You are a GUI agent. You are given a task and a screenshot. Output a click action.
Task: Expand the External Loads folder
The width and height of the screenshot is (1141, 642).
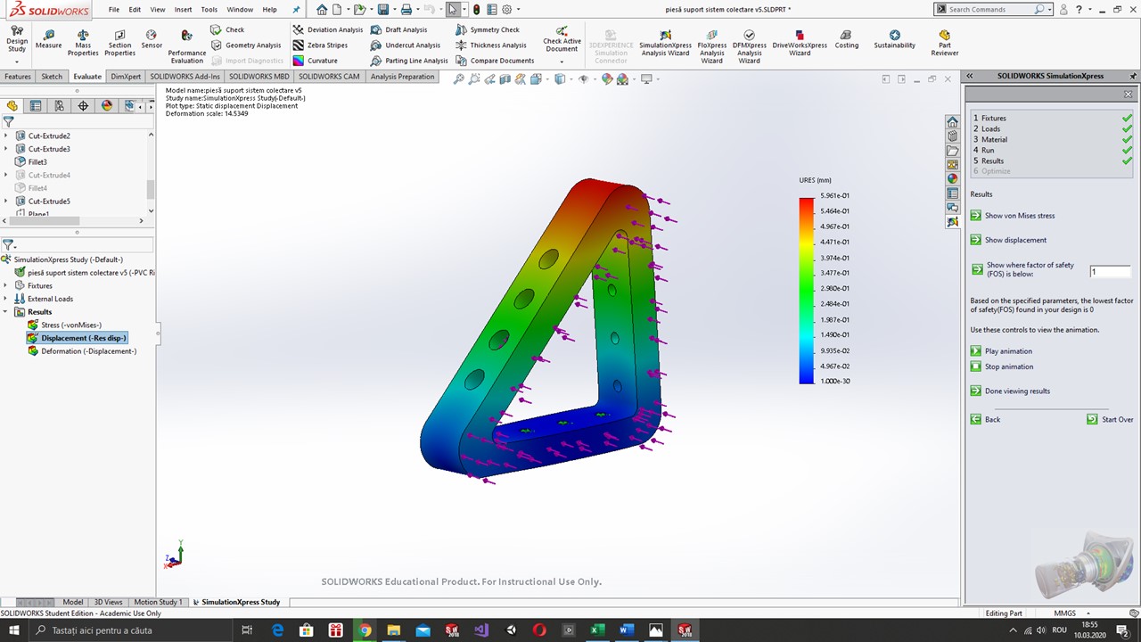[x=6, y=299]
